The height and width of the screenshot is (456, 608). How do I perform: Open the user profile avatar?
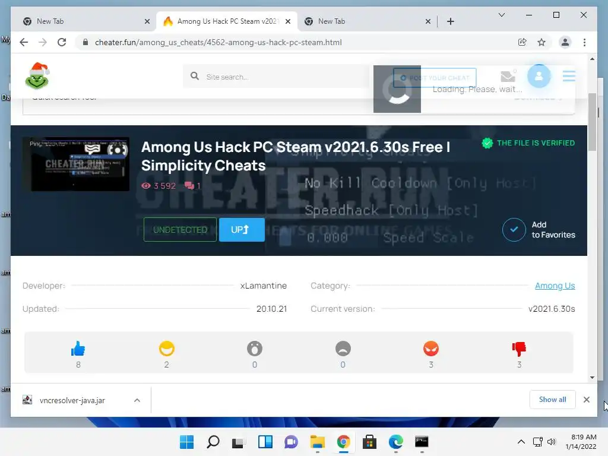[539, 76]
